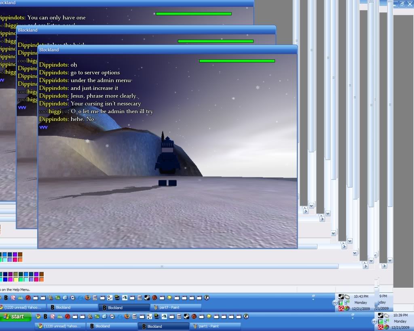The image size is (414, 331).
Task: Launch Google Chrome beside the Start button
Action: point(38,316)
